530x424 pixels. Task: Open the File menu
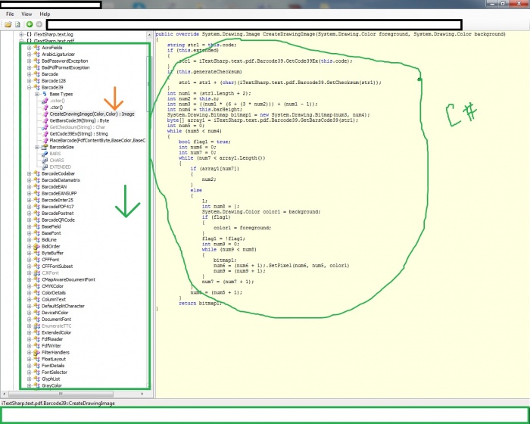pos(10,14)
